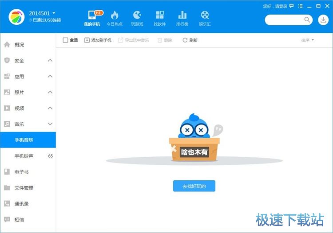The image size is (333, 233).
Task: Open the 2014501 device dropdown arrow
Action: (x=54, y=13)
